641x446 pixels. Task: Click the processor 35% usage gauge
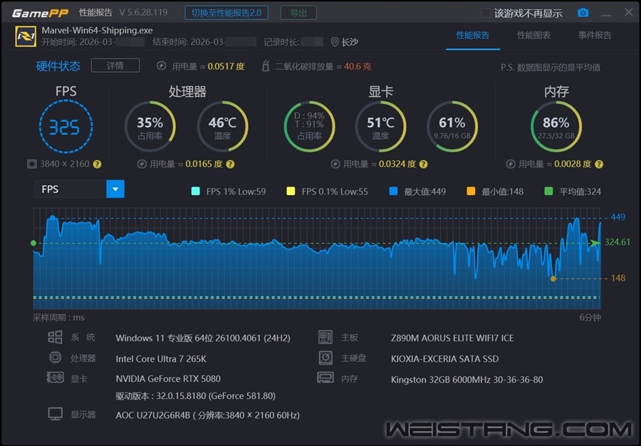tap(150, 126)
